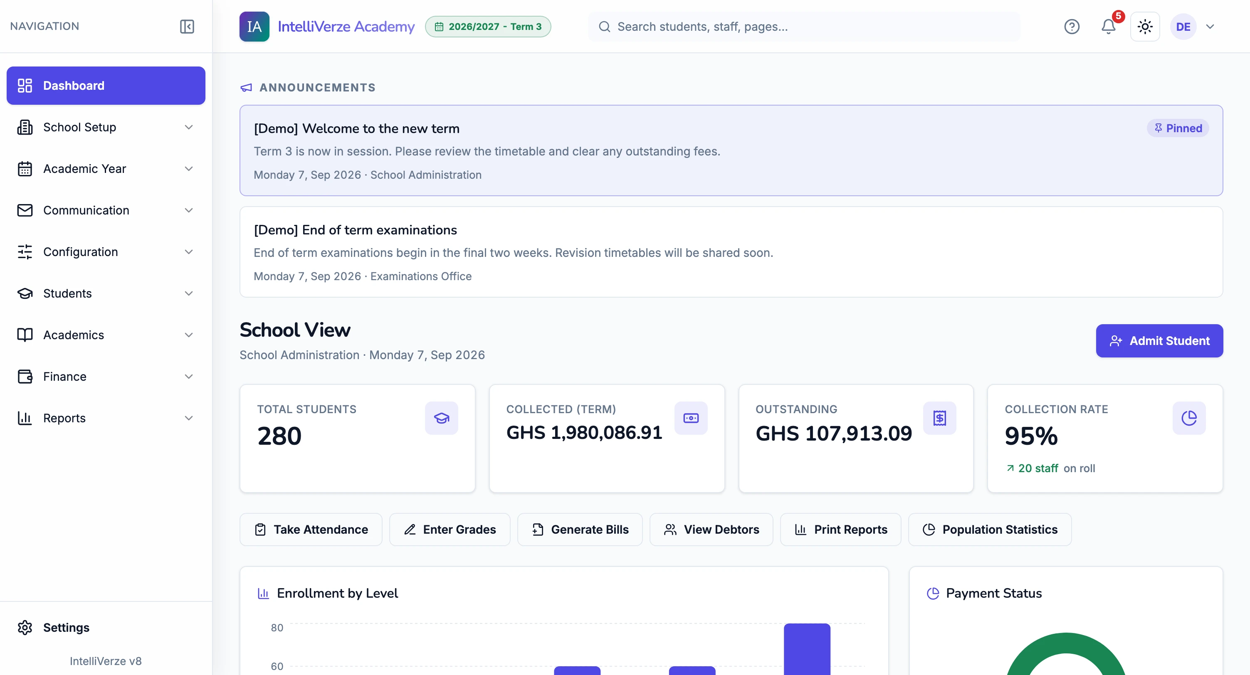Click the Total Students cap icon
The height and width of the screenshot is (675, 1250).
tap(441, 418)
